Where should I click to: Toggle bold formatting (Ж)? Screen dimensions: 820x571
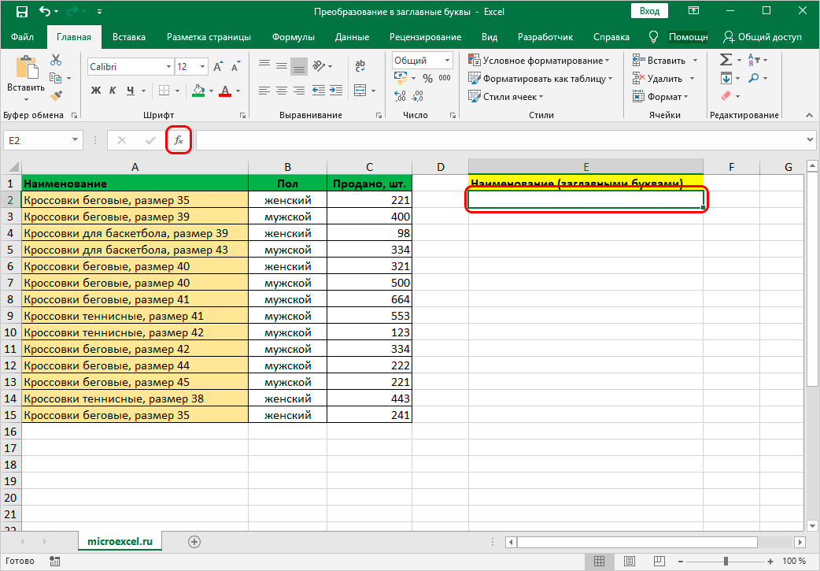click(96, 90)
